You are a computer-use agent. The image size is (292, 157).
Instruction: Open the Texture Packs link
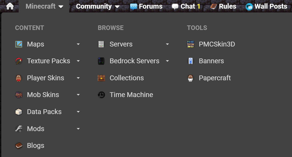(x=49, y=61)
